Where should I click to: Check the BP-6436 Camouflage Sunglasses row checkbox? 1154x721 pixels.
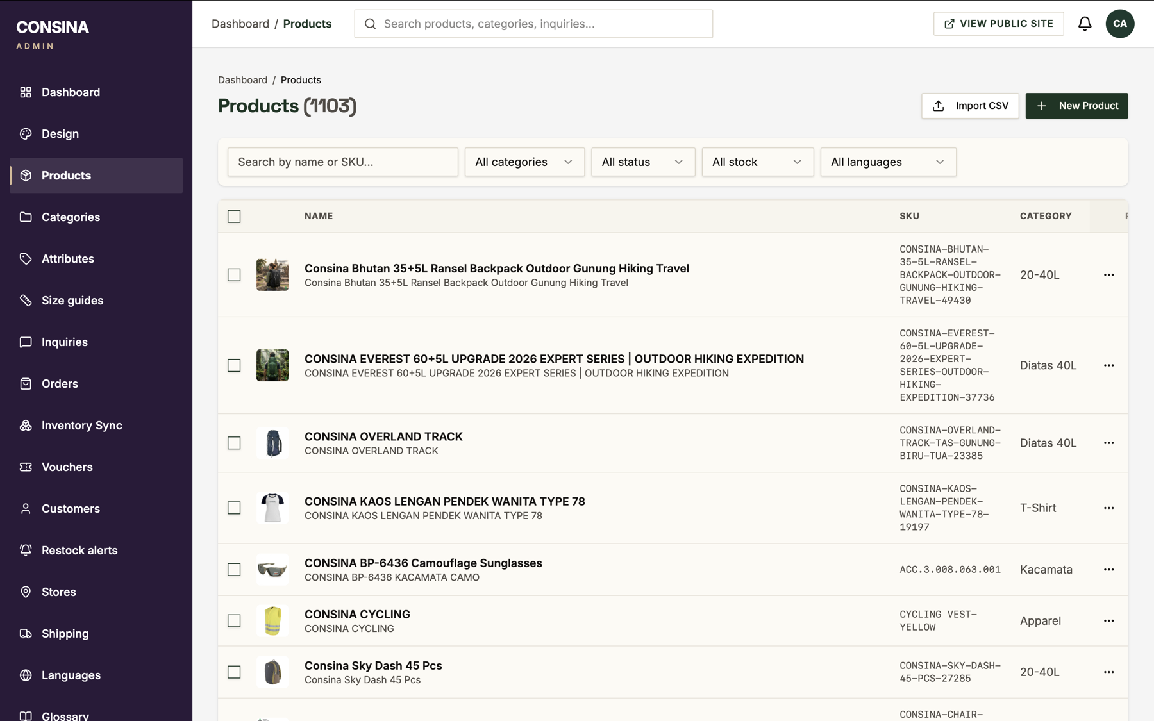[234, 570]
